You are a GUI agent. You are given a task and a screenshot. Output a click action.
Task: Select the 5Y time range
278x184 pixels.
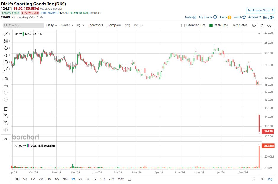pyautogui.click(x=95, y=179)
